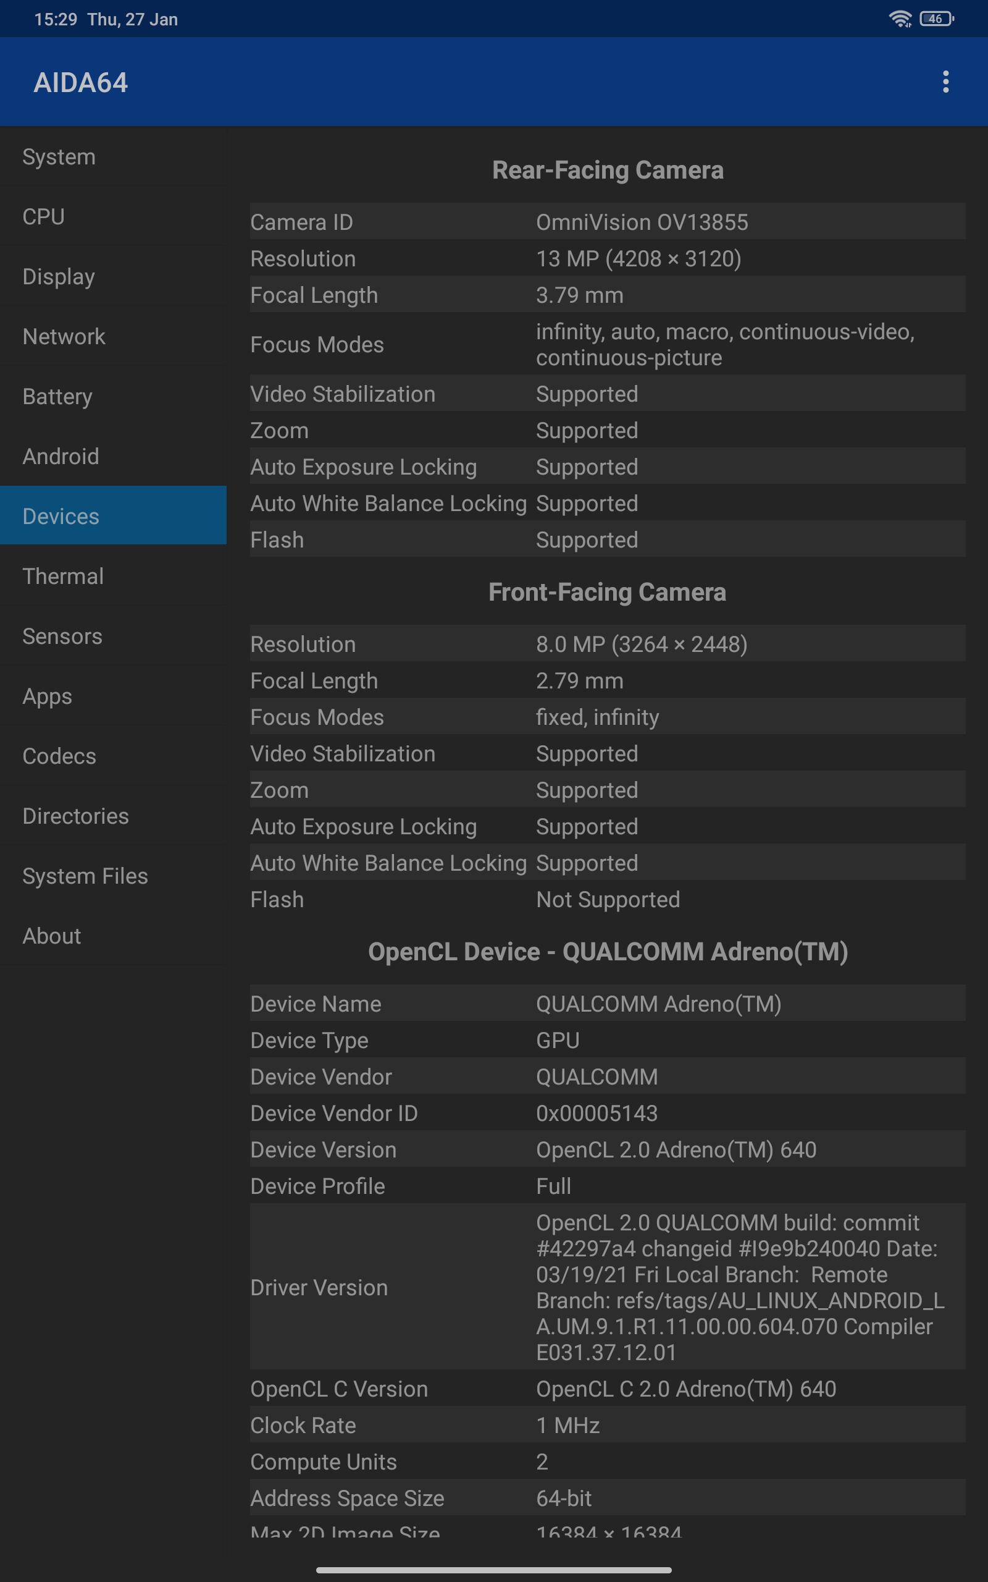Tap the Front-Facing Camera heading
This screenshot has height=1582, width=988.
click(x=608, y=592)
